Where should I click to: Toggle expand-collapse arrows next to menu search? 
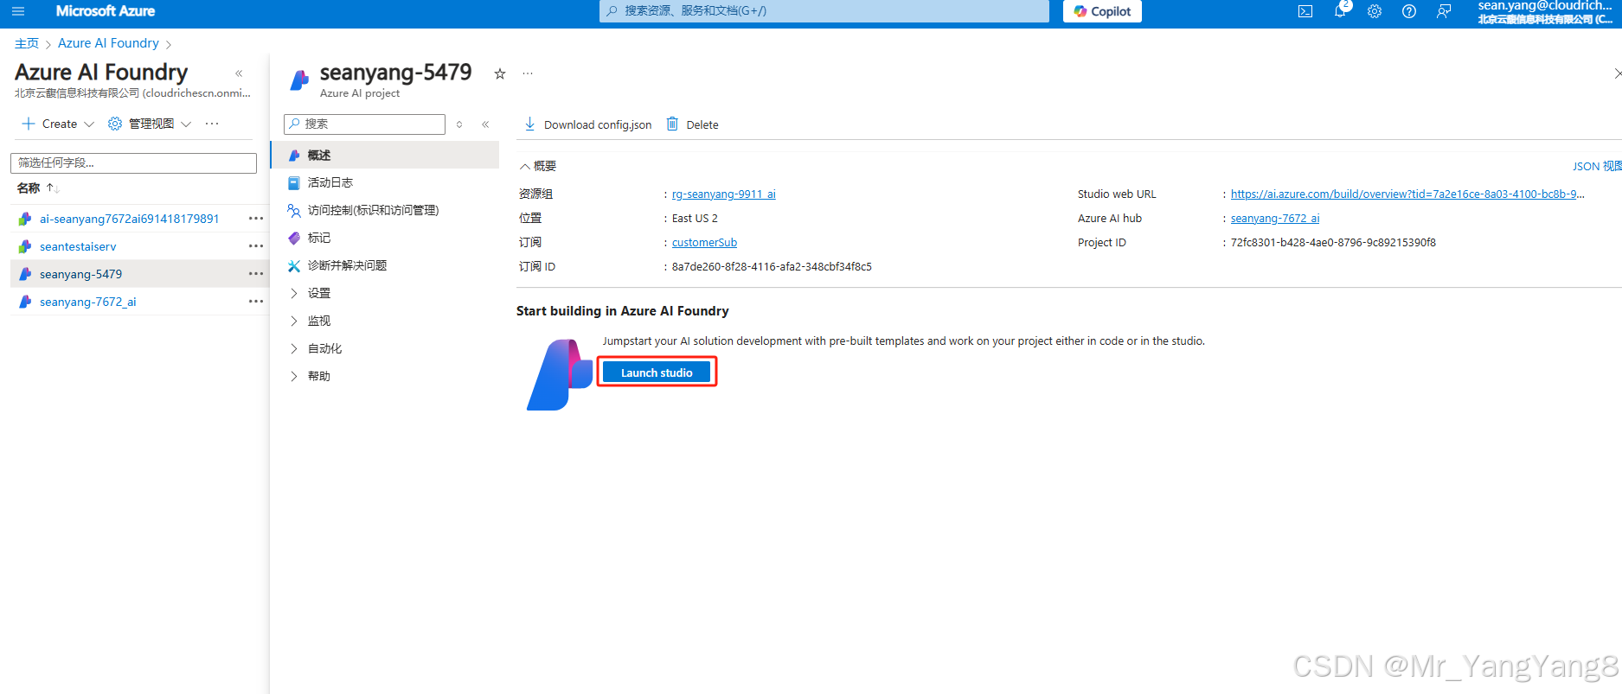(459, 124)
